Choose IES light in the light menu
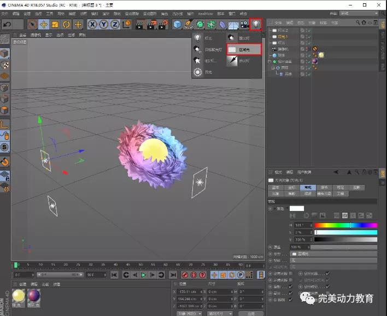 click(x=210, y=61)
